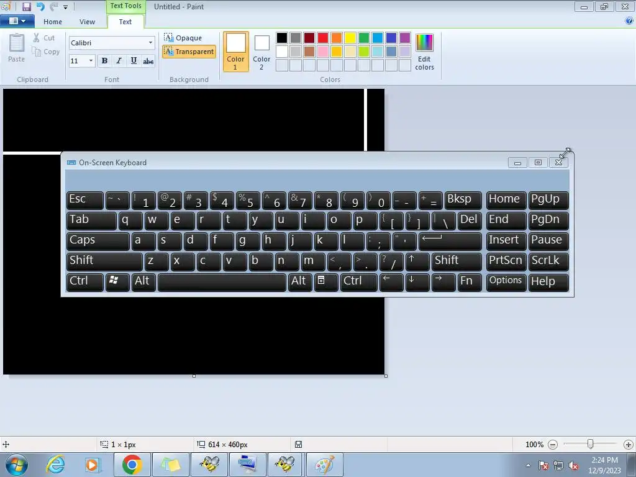Click the Help key on keyboard
Image resolution: width=636 pixels, height=477 pixels.
[x=548, y=282]
